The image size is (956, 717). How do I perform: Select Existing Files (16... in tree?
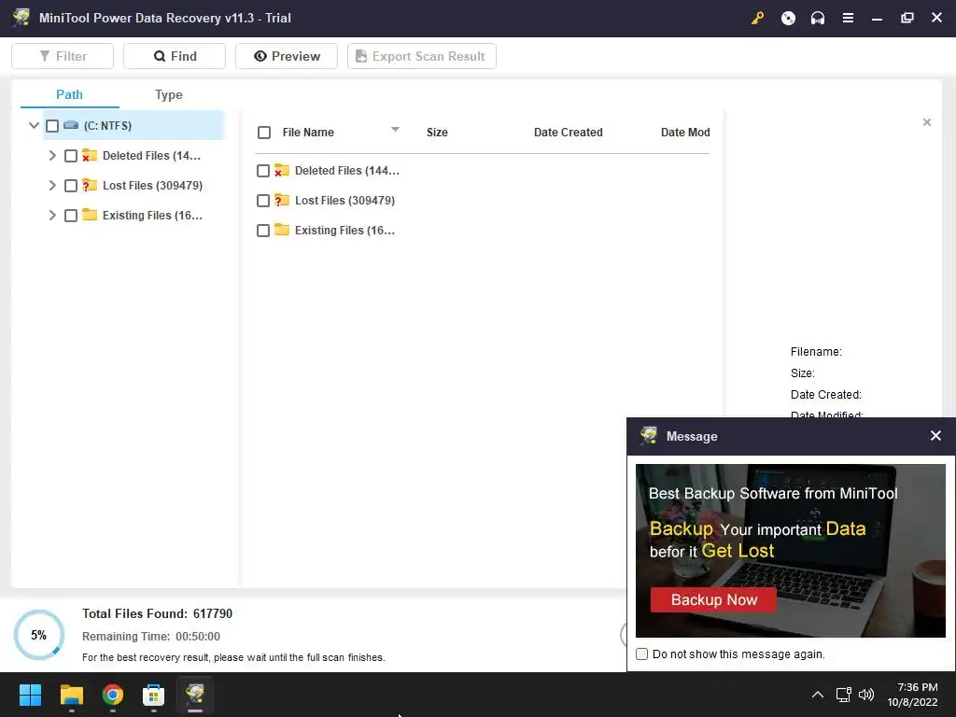(152, 216)
